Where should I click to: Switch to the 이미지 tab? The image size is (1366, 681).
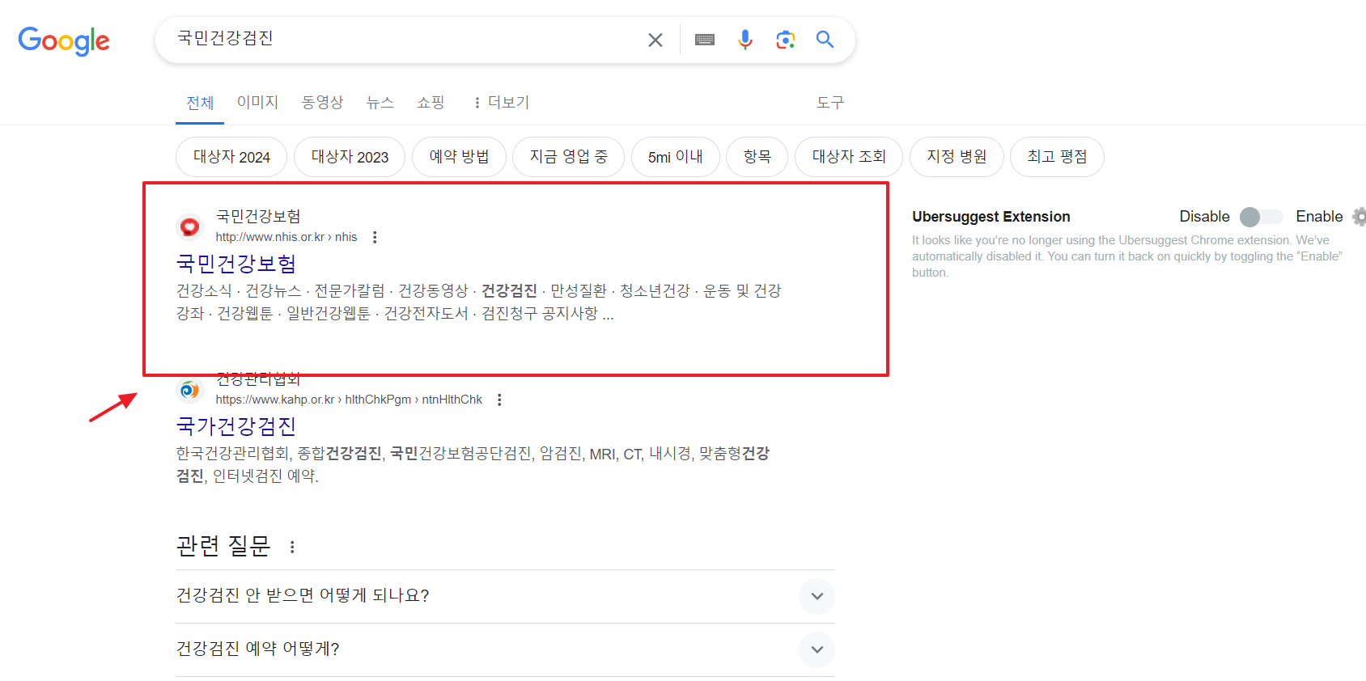(x=257, y=102)
